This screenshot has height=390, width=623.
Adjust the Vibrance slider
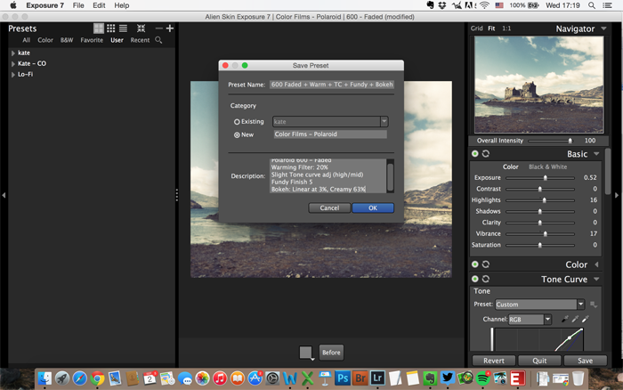(545, 234)
